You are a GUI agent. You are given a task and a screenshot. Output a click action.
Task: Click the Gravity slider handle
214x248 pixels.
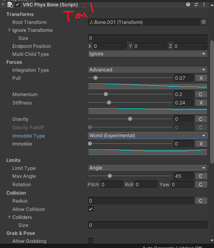click(x=130, y=119)
